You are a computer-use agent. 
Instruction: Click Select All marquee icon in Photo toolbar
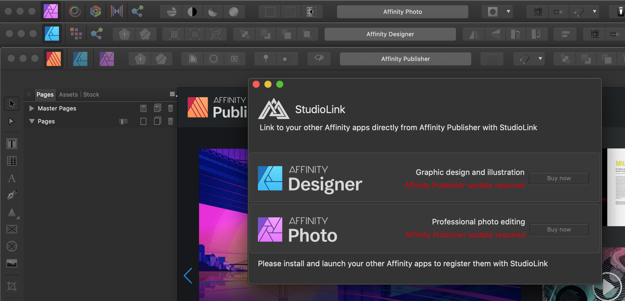270,12
